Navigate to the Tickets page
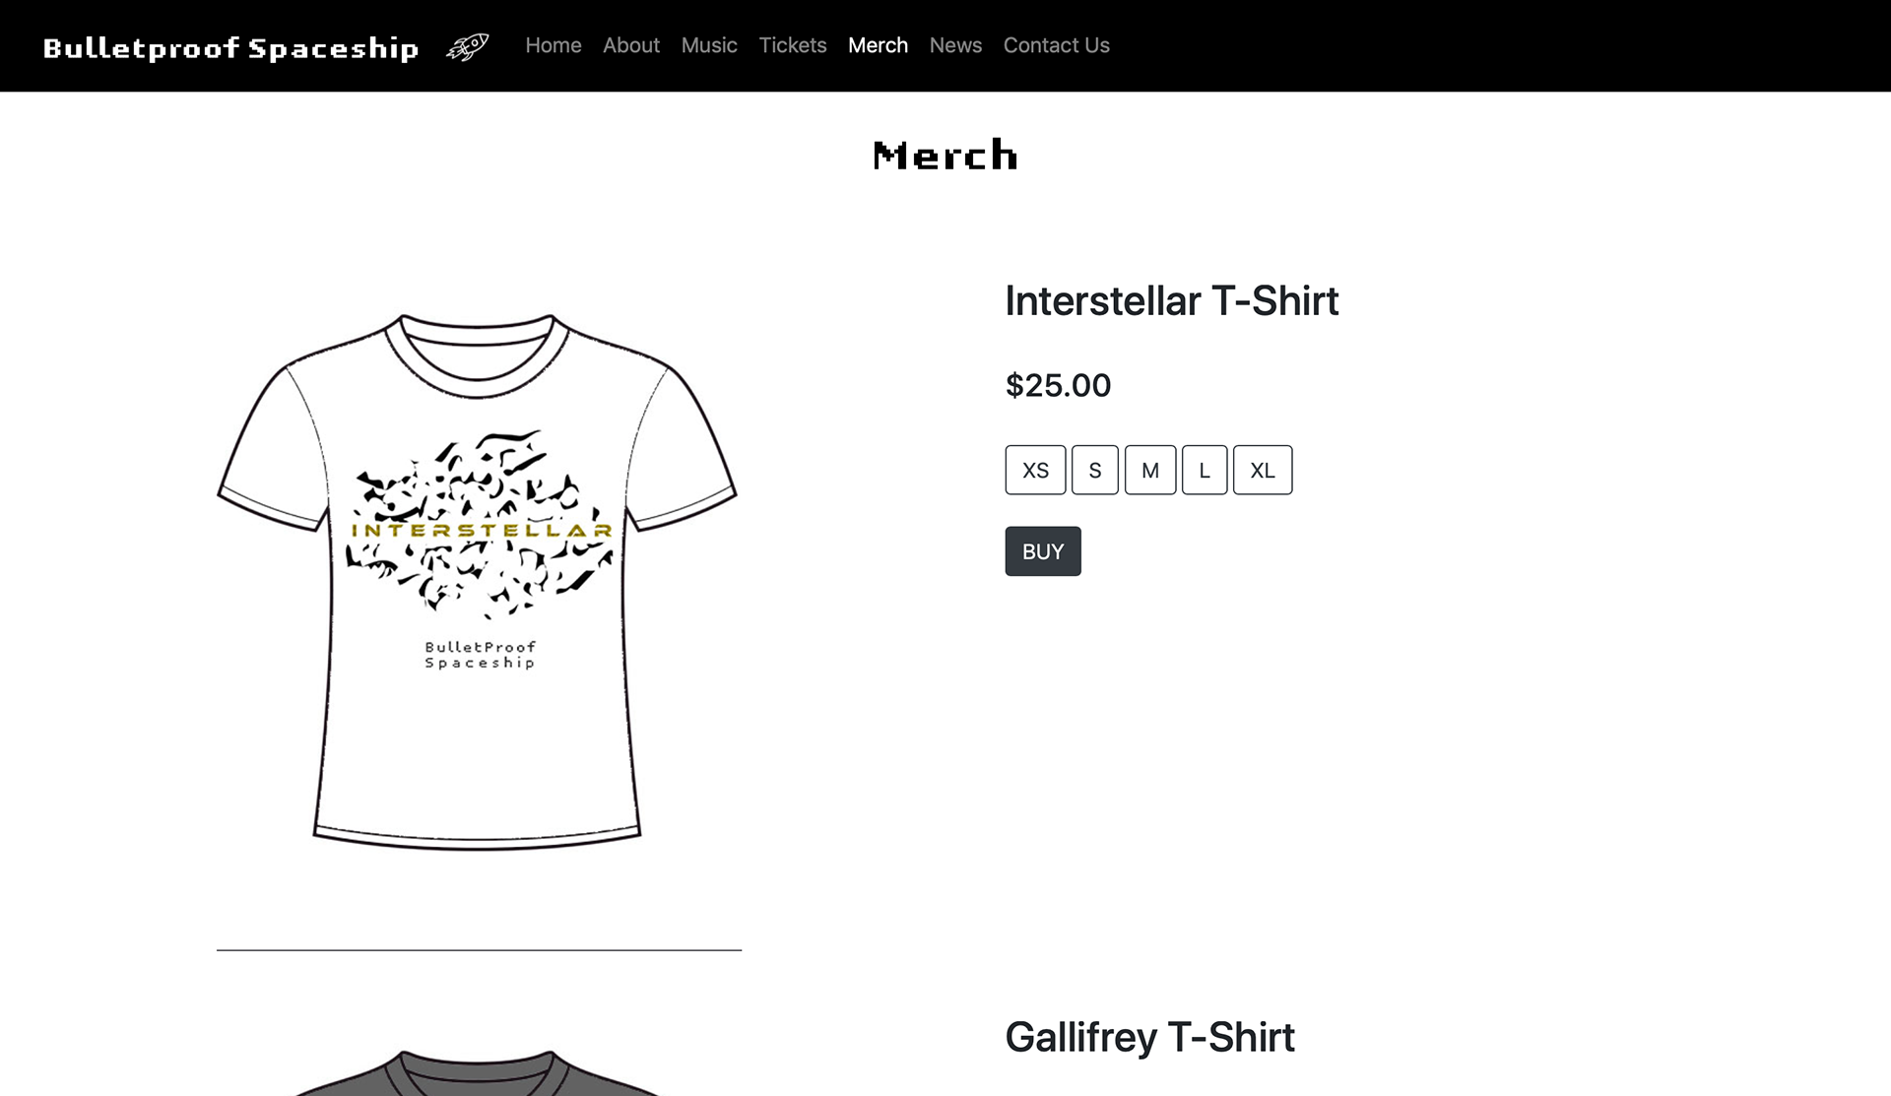1891x1096 pixels. tap(793, 45)
